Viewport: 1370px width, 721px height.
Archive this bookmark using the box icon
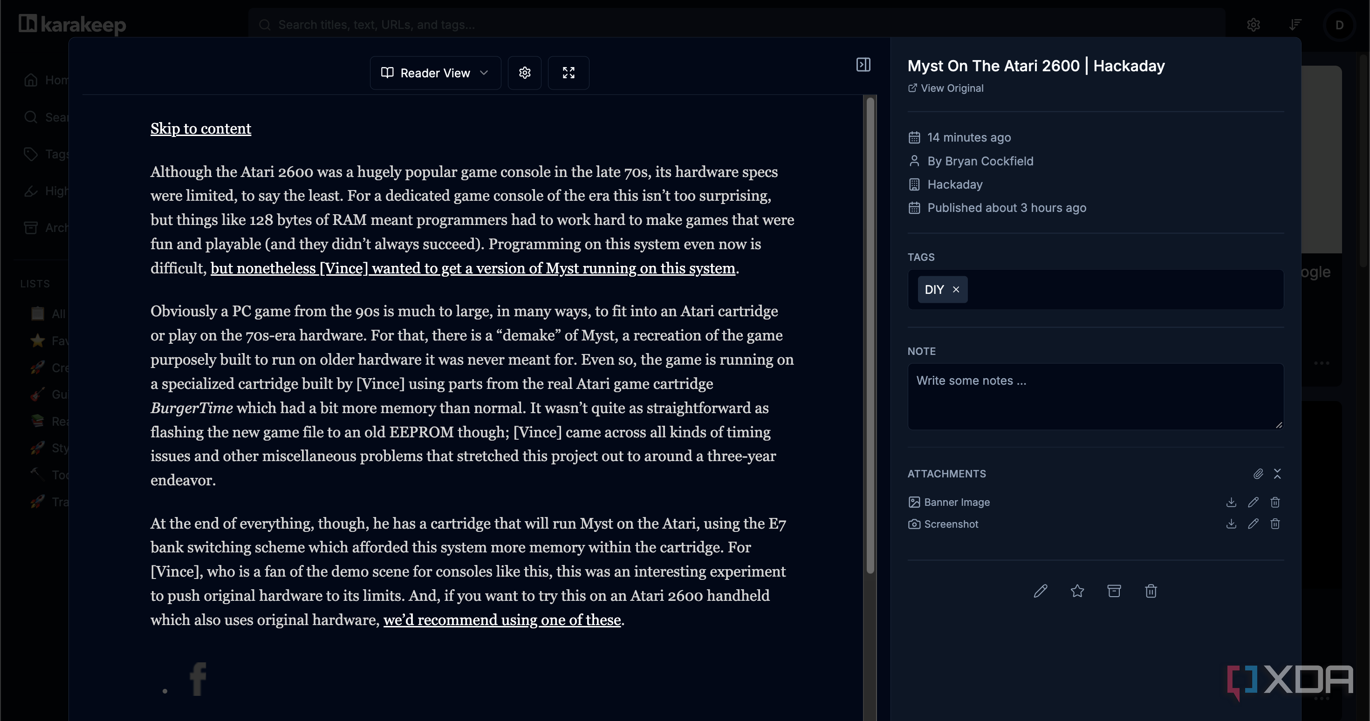(1114, 591)
